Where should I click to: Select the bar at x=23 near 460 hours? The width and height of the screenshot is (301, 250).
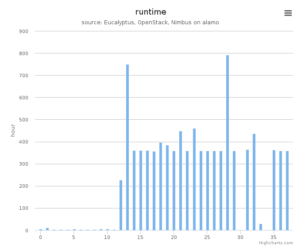click(194, 179)
